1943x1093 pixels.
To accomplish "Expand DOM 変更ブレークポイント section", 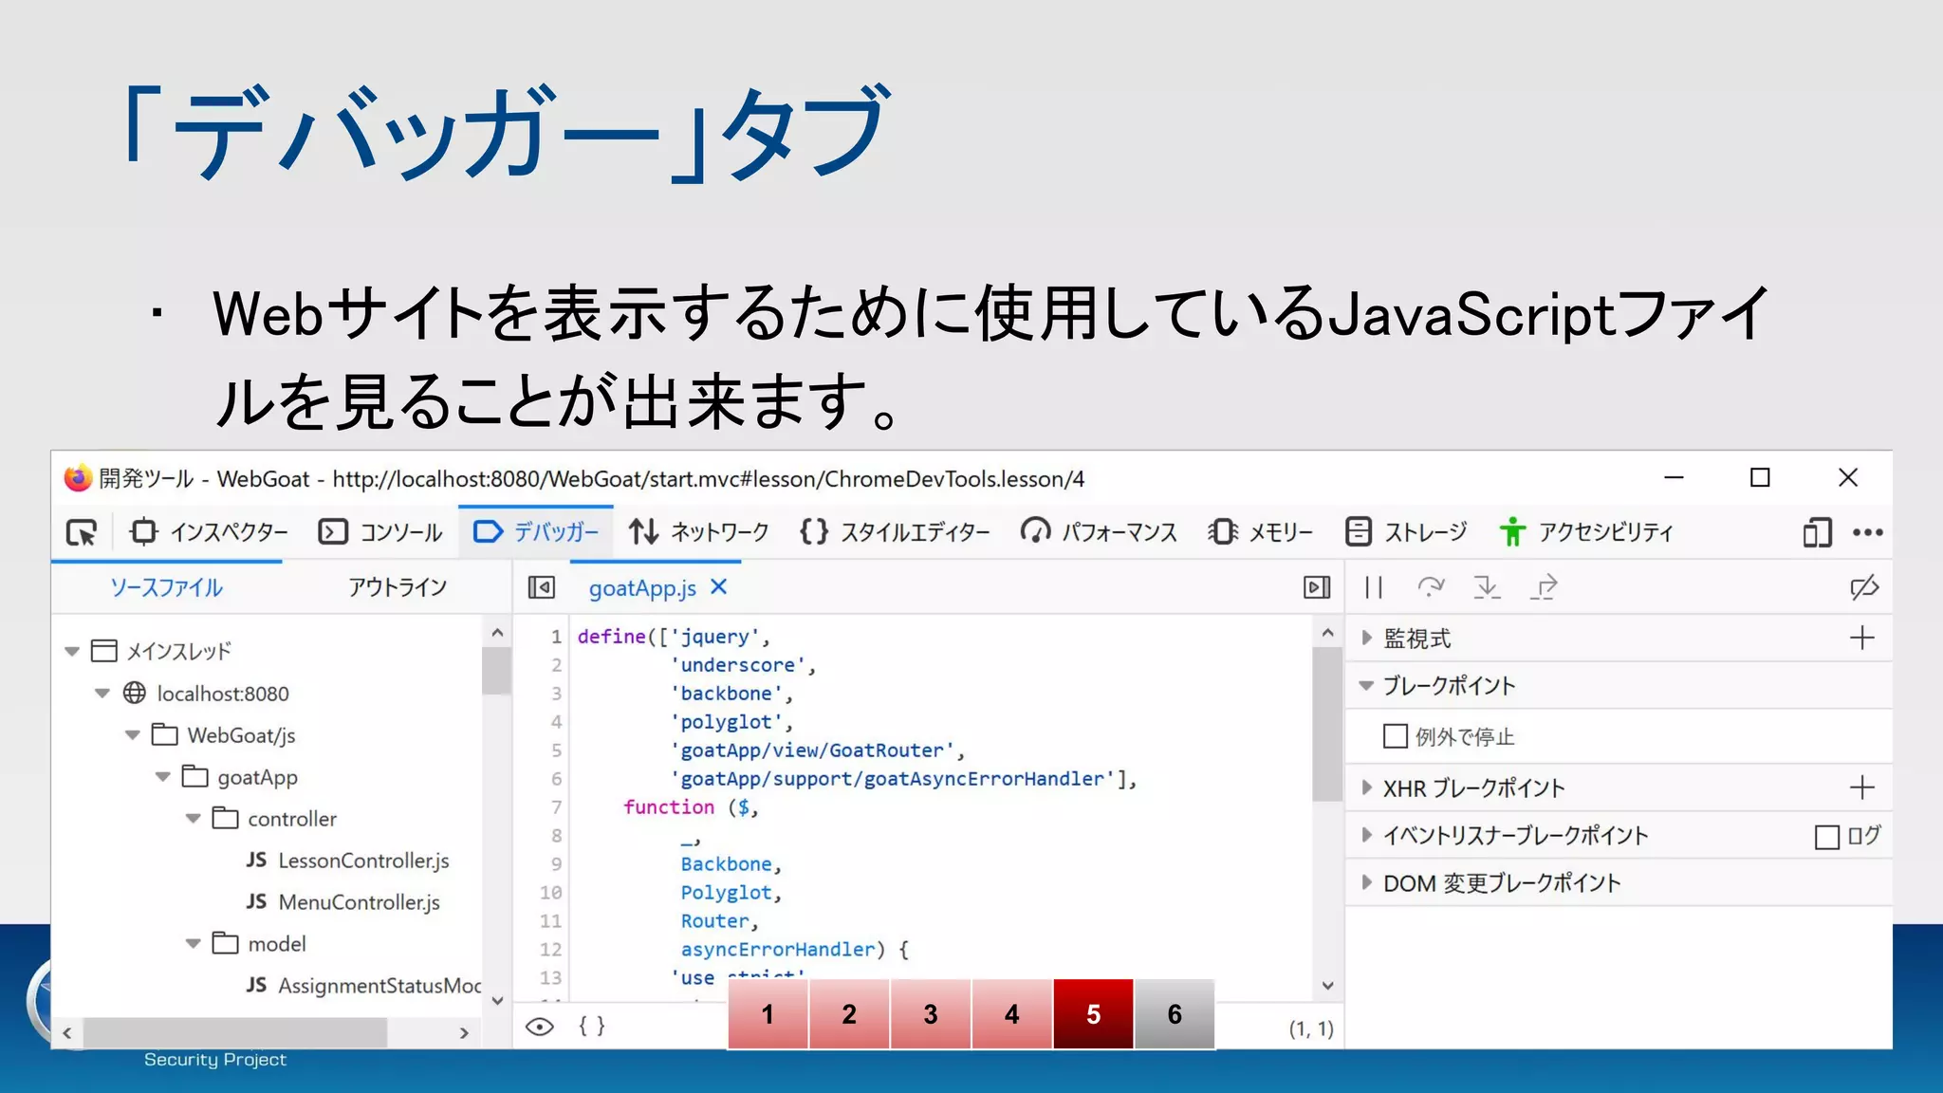I will (x=1366, y=882).
